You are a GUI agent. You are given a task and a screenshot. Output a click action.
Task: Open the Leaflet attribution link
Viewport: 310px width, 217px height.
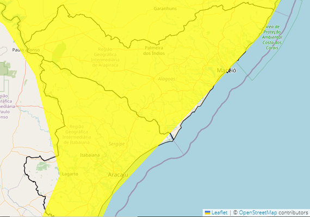pyautogui.click(x=220, y=213)
